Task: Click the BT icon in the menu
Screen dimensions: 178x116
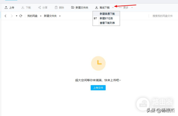Action: coord(95,18)
